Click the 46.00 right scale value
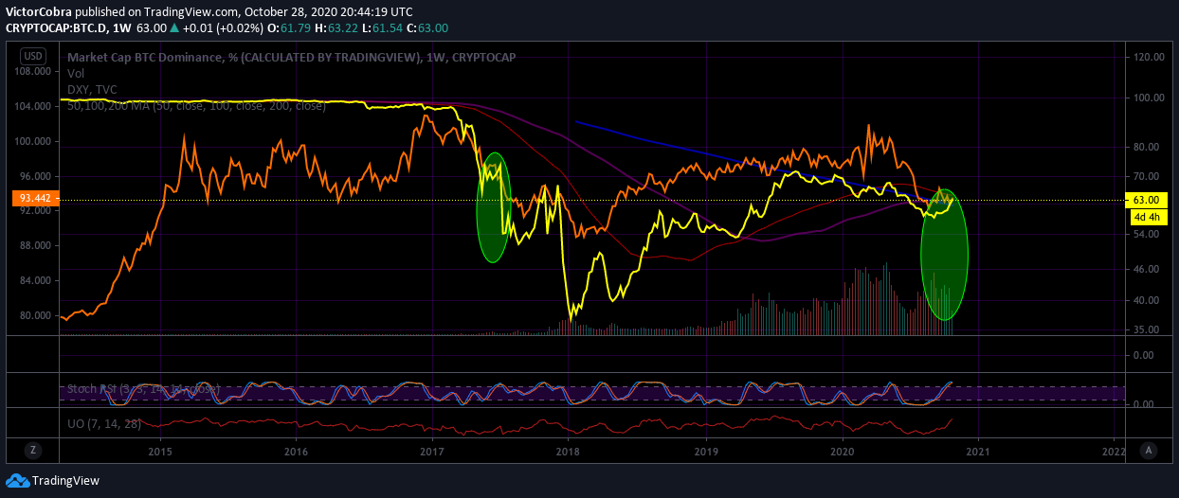Viewport: 1179px width, 498px height. pyautogui.click(x=1149, y=269)
